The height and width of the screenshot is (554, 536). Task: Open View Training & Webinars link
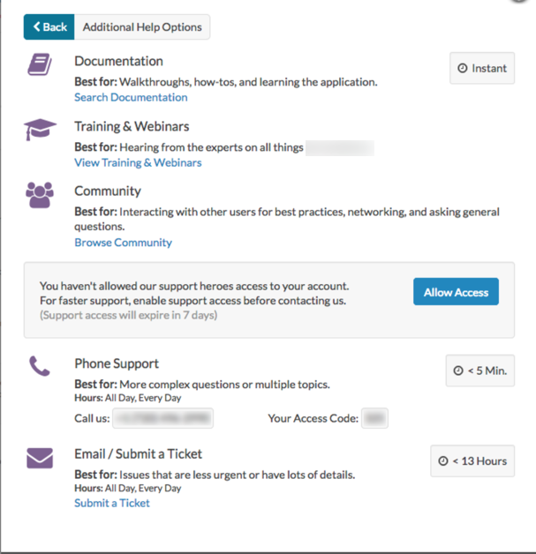pyautogui.click(x=138, y=162)
